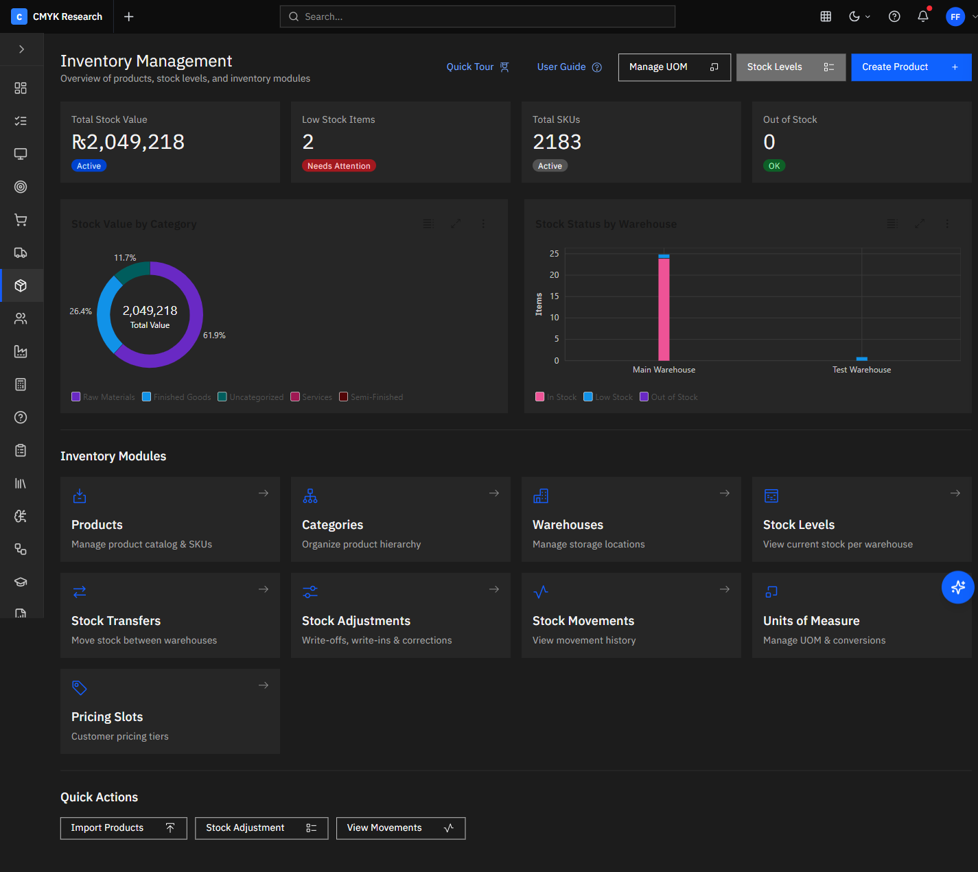
Task: Click the Manage UOM button
Action: tap(675, 67)
